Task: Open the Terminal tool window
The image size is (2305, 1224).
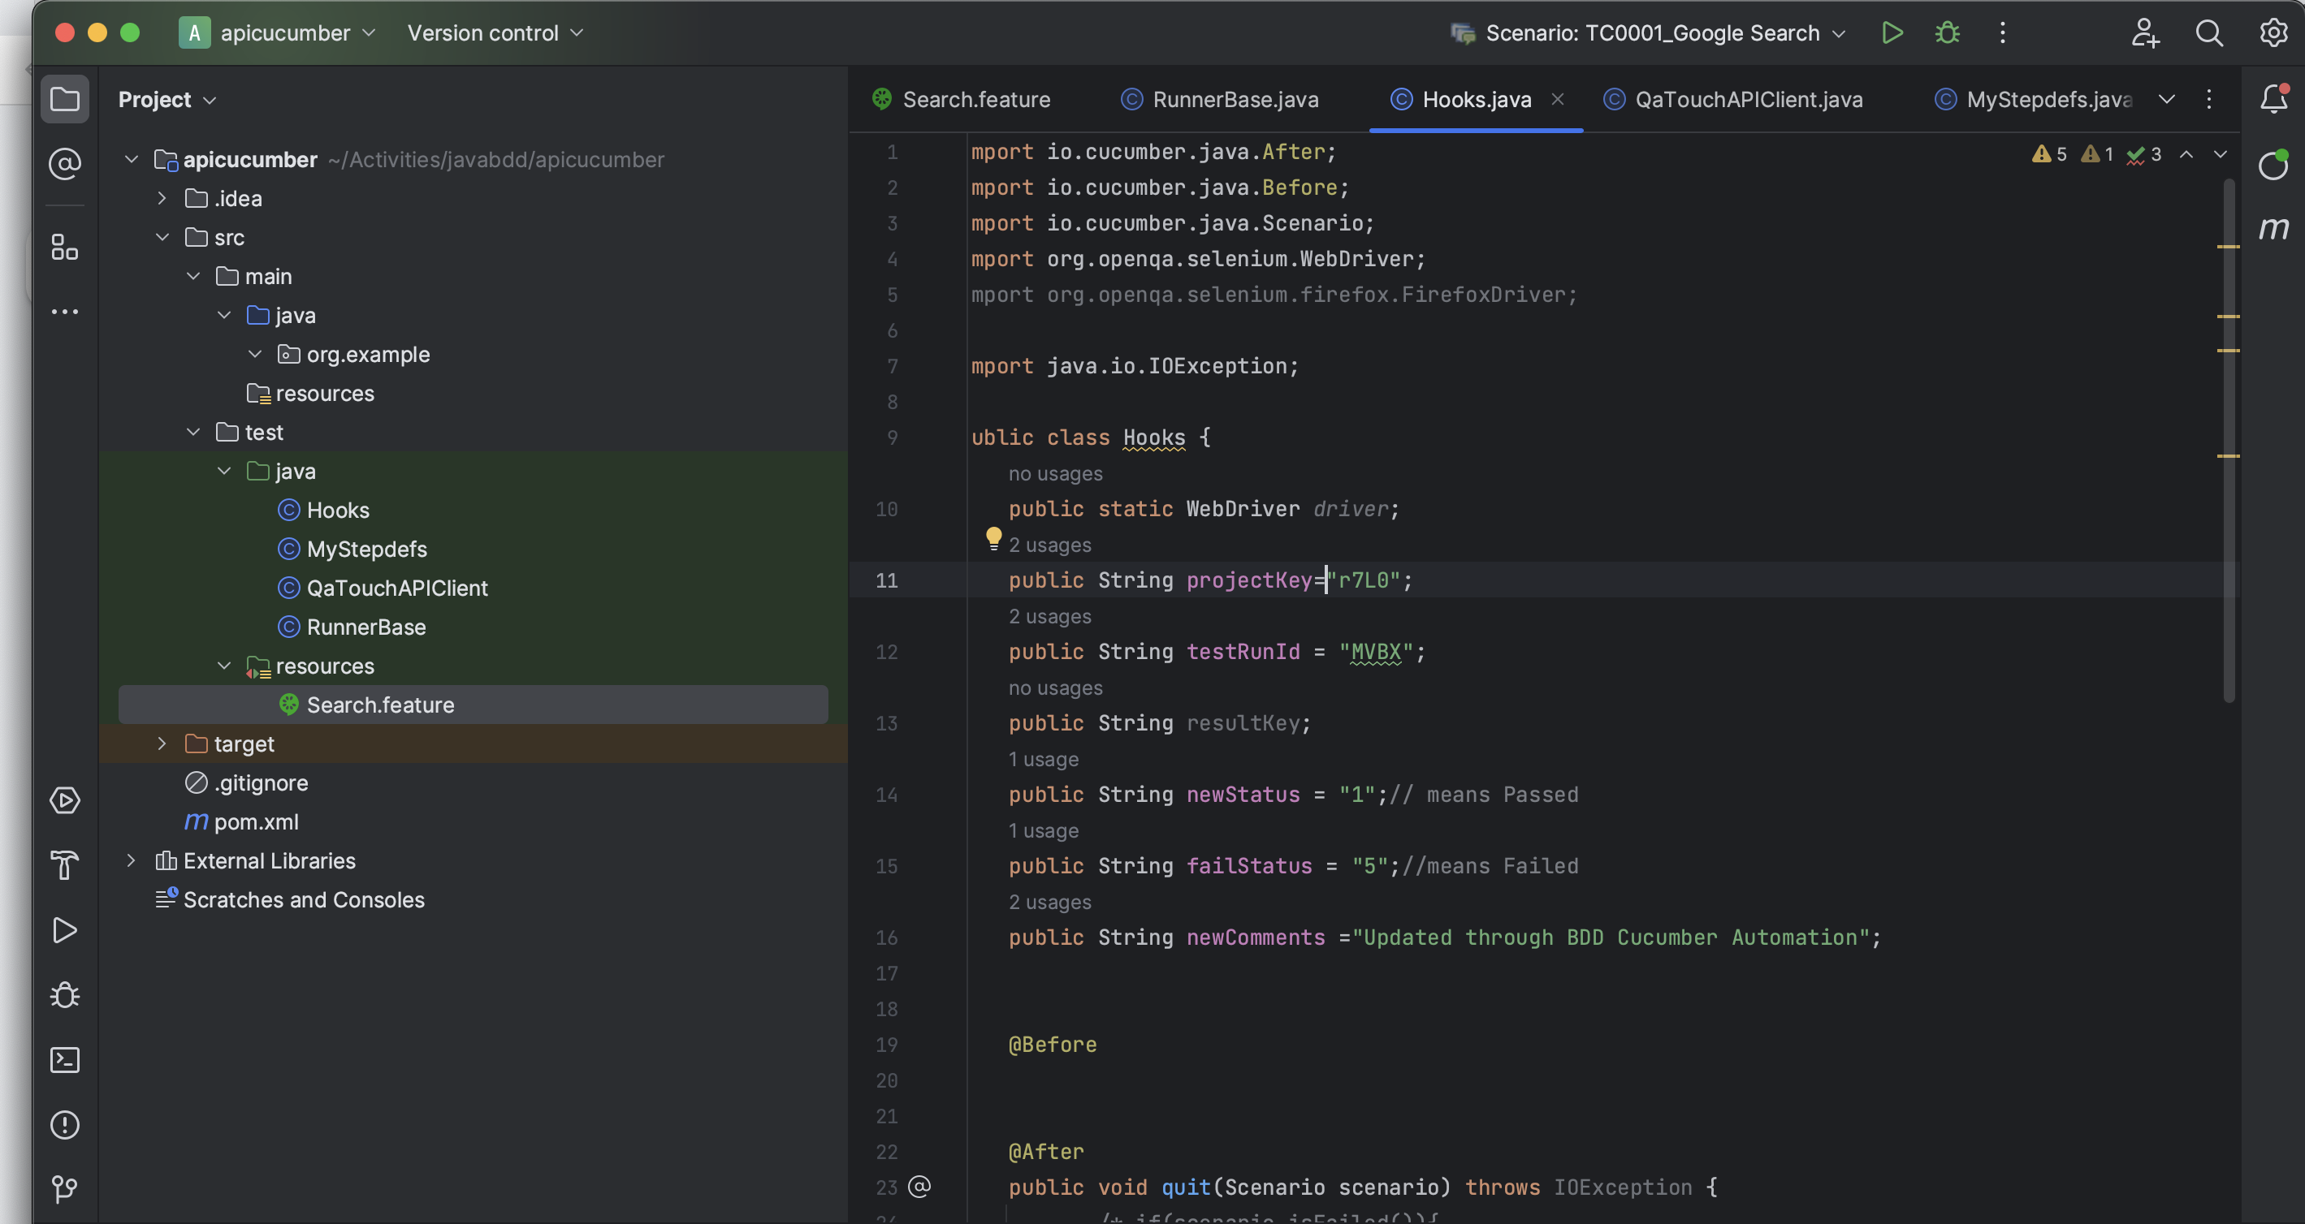Action: tap(64, 1060)
